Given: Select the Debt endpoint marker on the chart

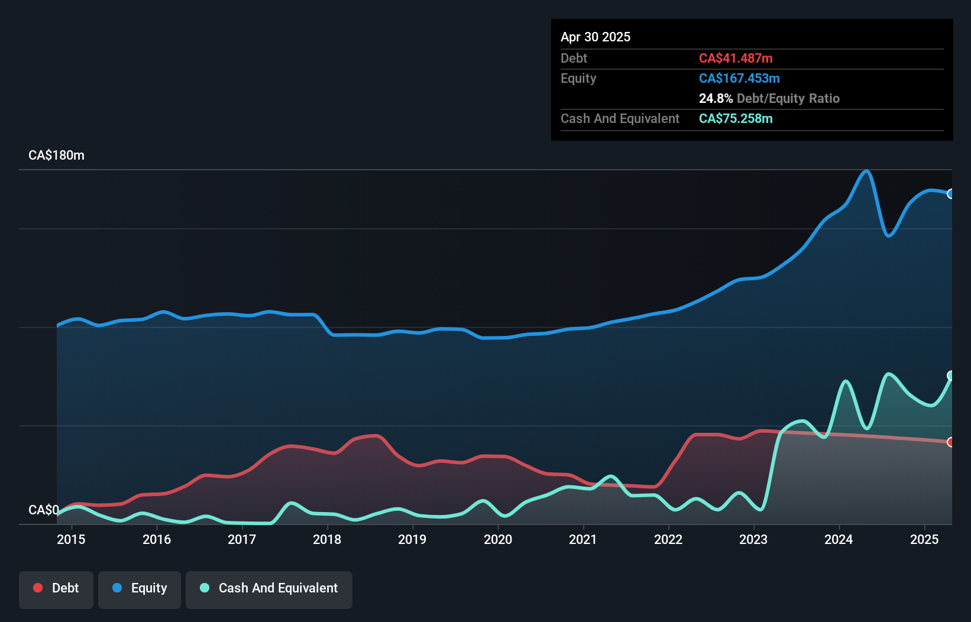Looking at the screenshot, I should pos(950,441).
